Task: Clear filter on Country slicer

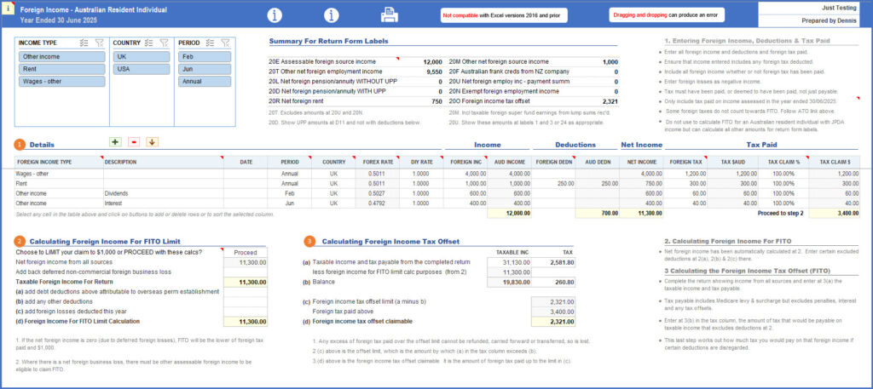Action: point(165,43)
